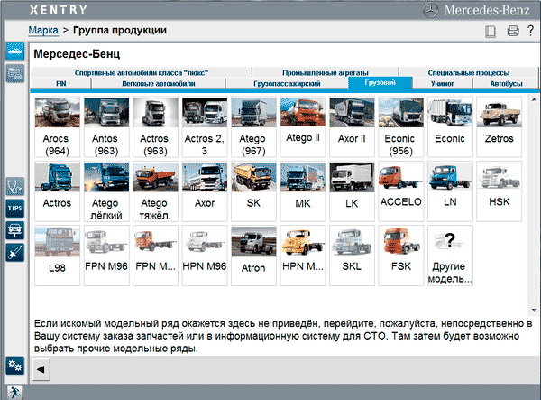Open the list view icon in the sidebar
541x400 pixels.
pos(14,73)
